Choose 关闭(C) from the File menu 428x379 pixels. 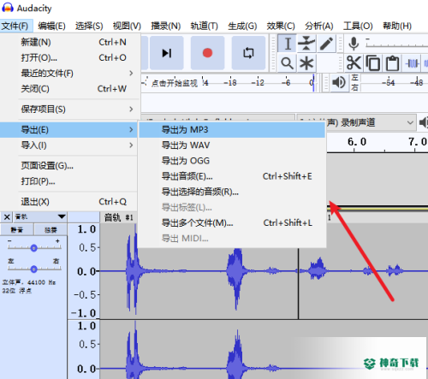[x=70, y=89]
